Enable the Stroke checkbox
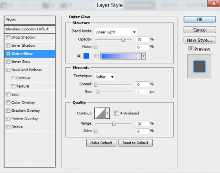Screen dimensions: 220x173 tap(8, 127)
